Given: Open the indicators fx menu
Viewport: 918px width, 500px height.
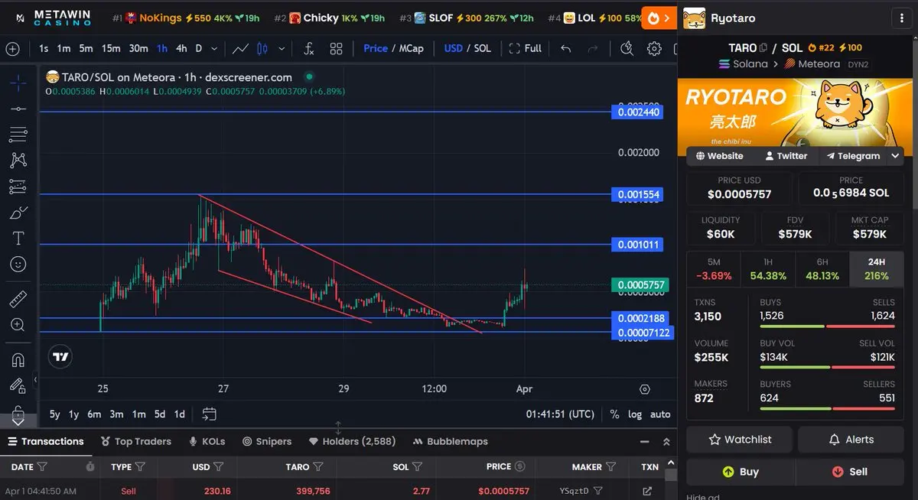Looking at the screenshot, I should coord(309,48).
